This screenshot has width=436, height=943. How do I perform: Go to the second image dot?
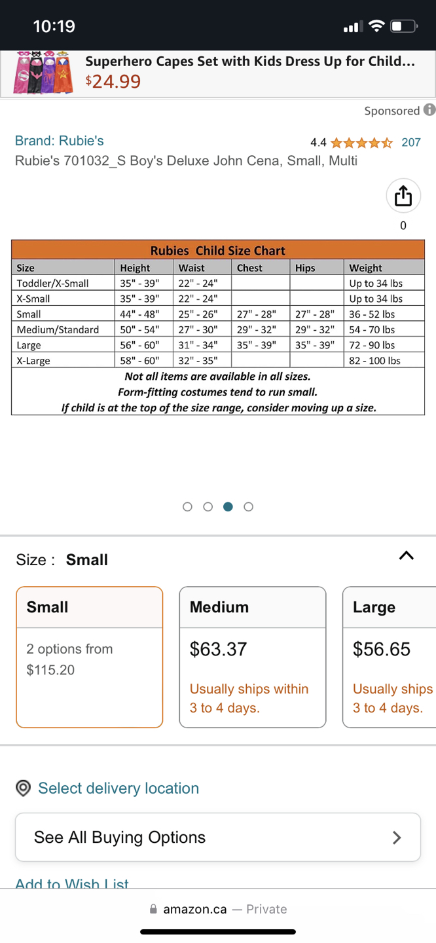[208, 507]
